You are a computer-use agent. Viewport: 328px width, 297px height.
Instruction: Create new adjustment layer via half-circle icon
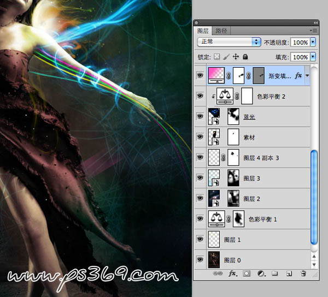click(x=261, y=272)
